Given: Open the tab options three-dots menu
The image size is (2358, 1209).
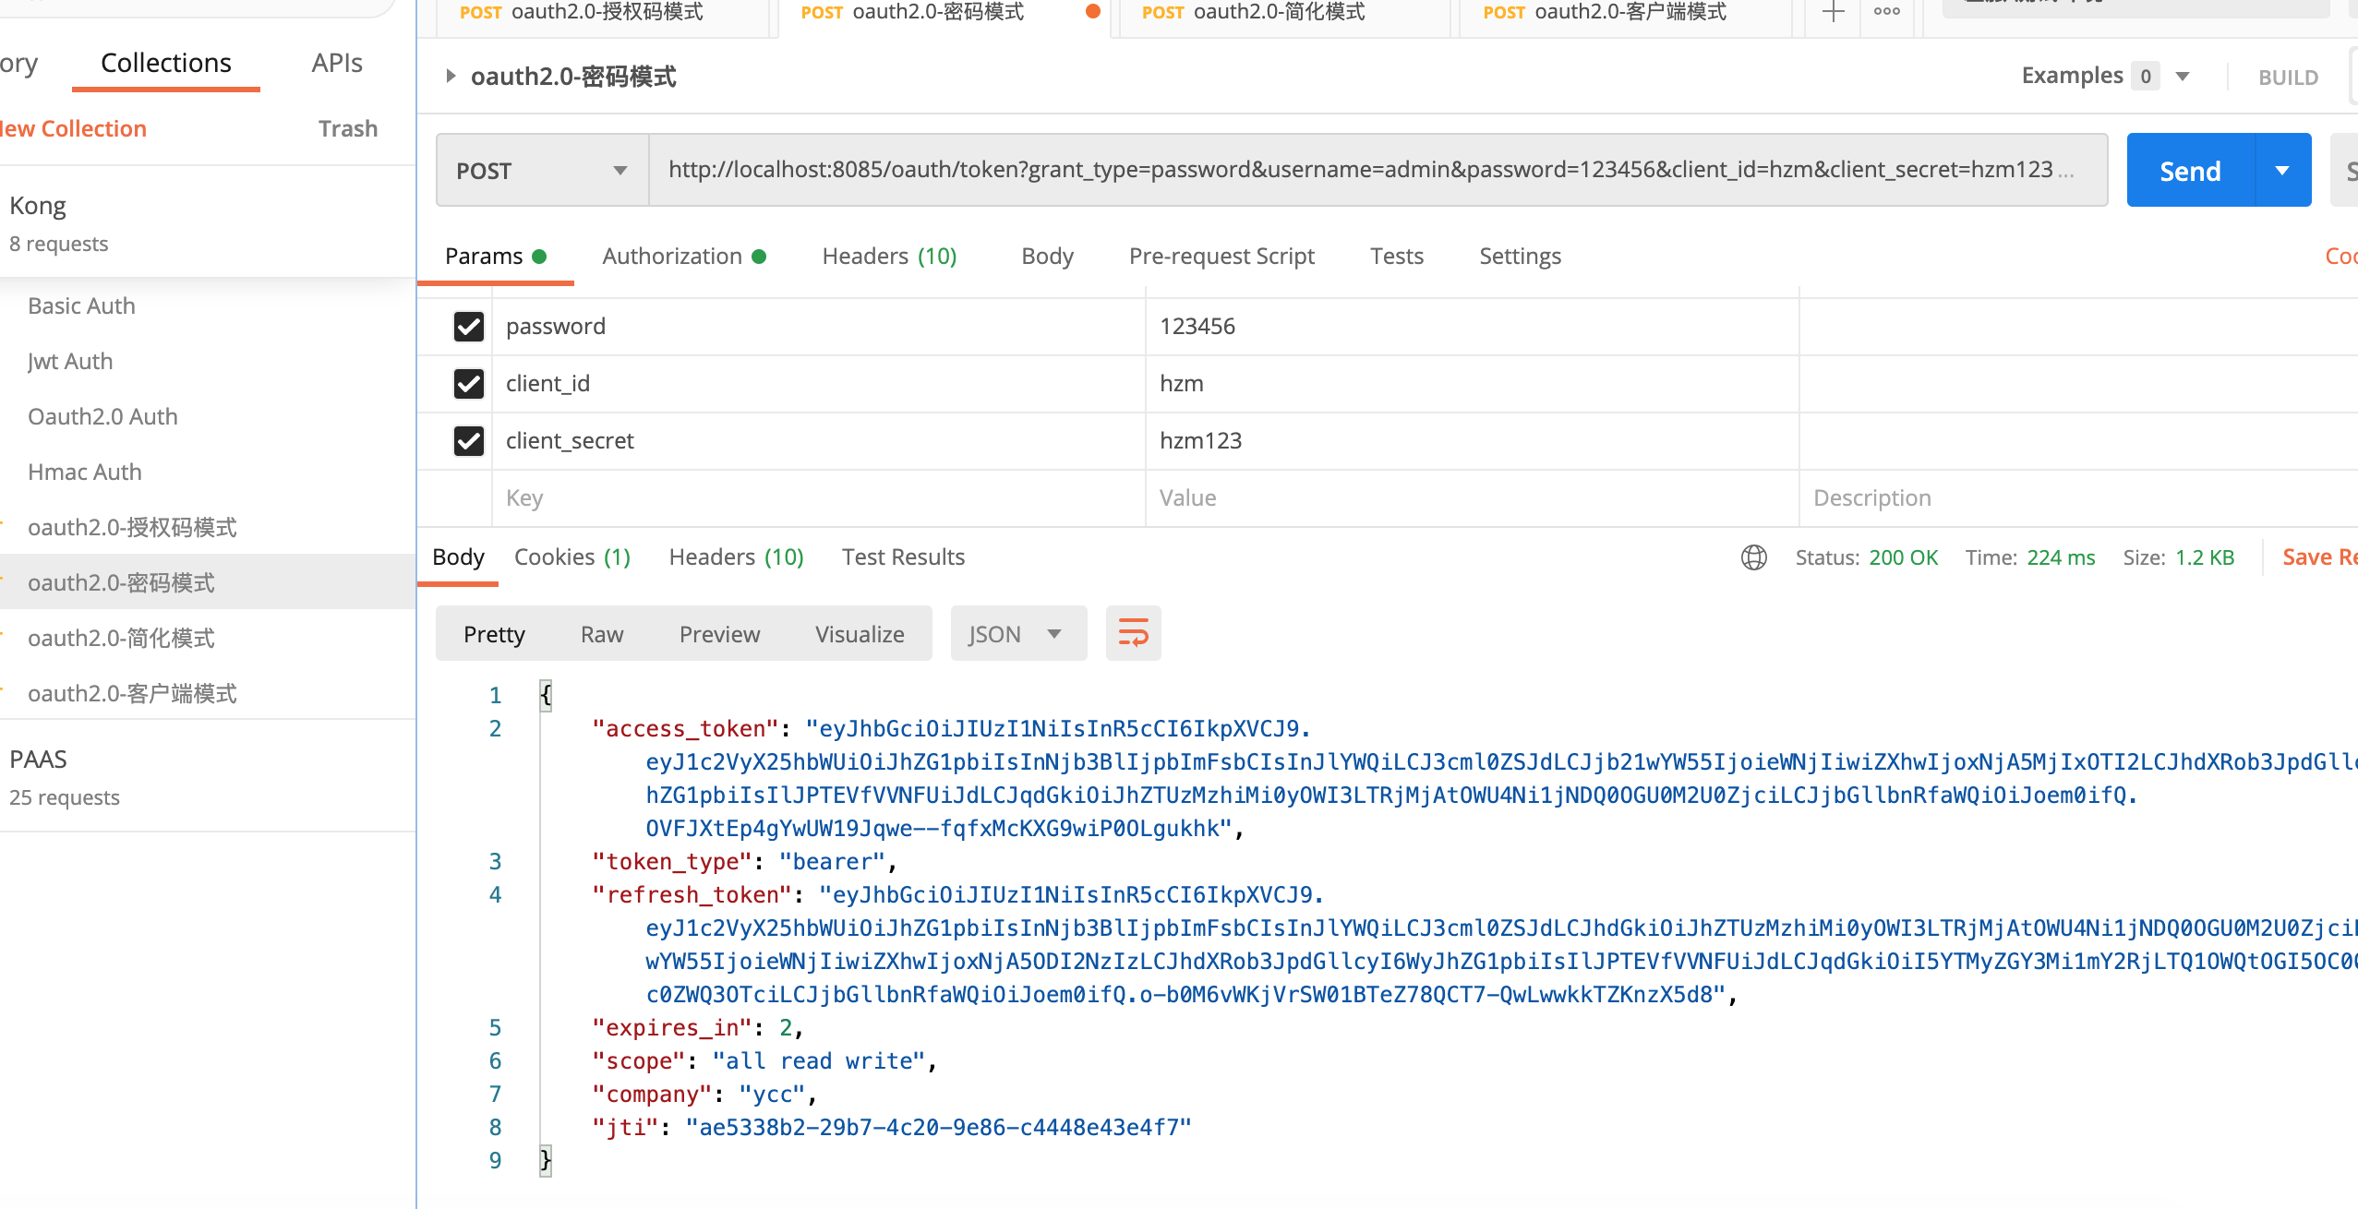Looking at the screenshot, I should [1886, 12].
